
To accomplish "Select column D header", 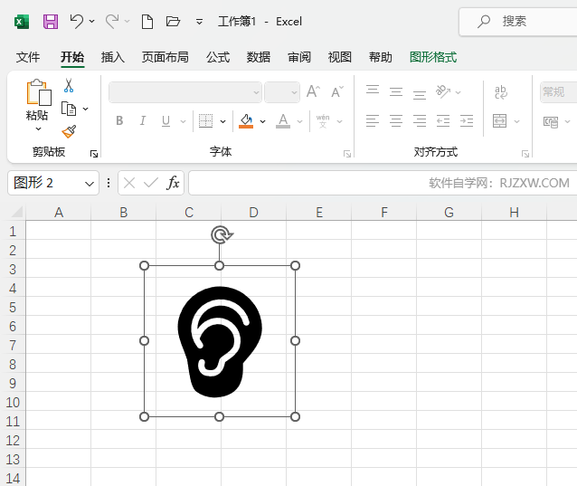I will click(253, 213).
